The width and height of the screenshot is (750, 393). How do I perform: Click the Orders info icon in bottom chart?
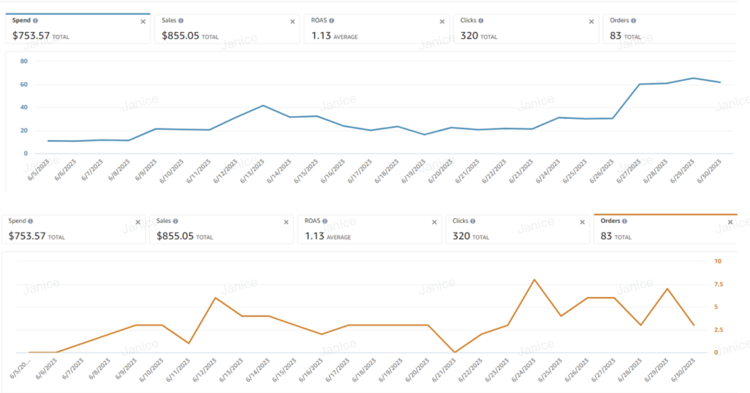(x=624, y=221)
